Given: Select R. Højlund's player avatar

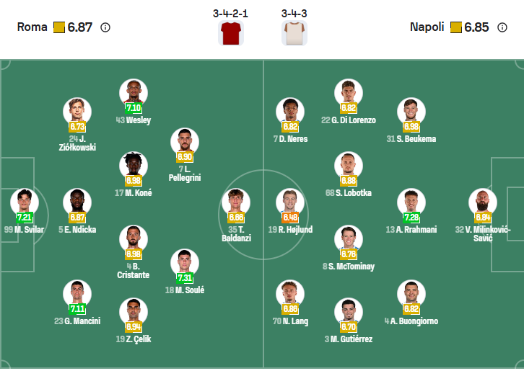Looking at the screenshot, I should pyautogui.click(x=289, y=201).
